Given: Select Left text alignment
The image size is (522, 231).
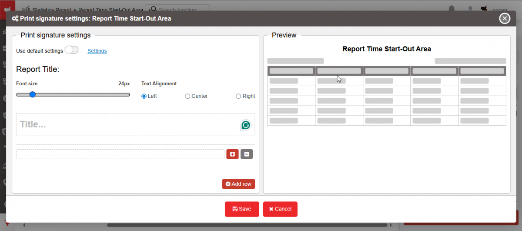Looking at the screenshot, I should [x=144, y=96].
